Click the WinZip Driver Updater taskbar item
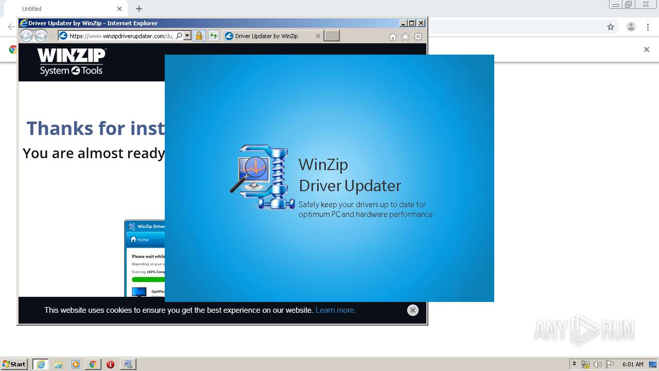This screenshot has height=371, width=659. tap(128, 364)
